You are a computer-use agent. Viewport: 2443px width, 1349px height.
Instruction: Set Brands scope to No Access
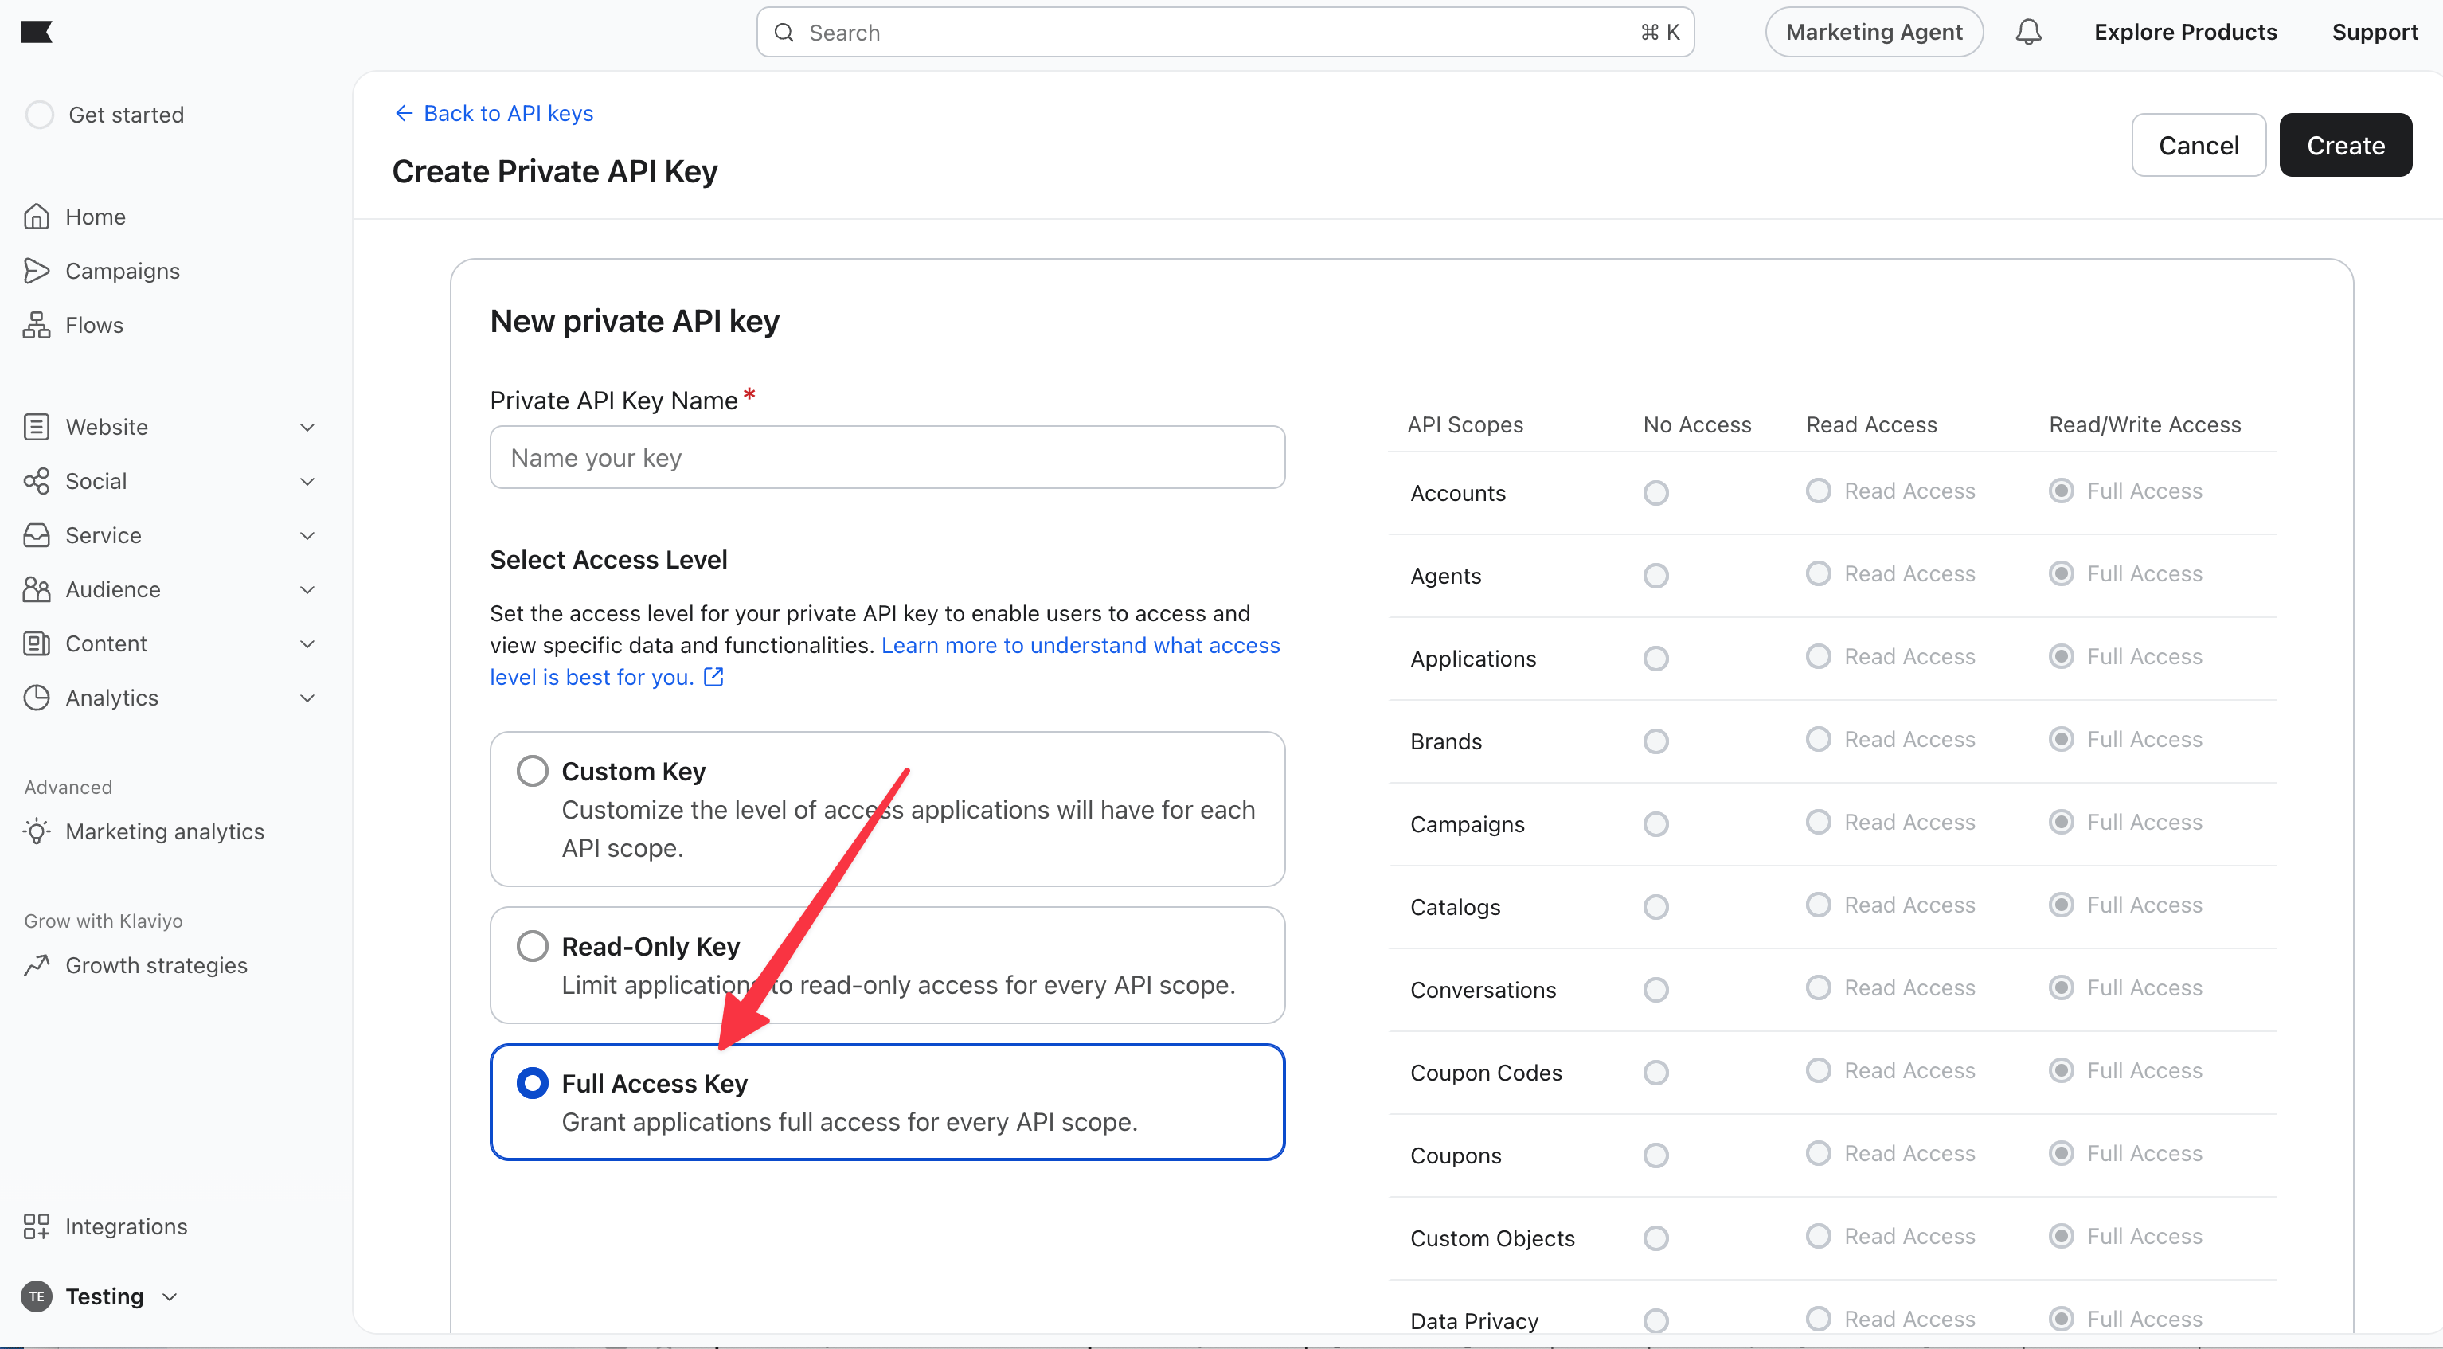[1655, 741]
